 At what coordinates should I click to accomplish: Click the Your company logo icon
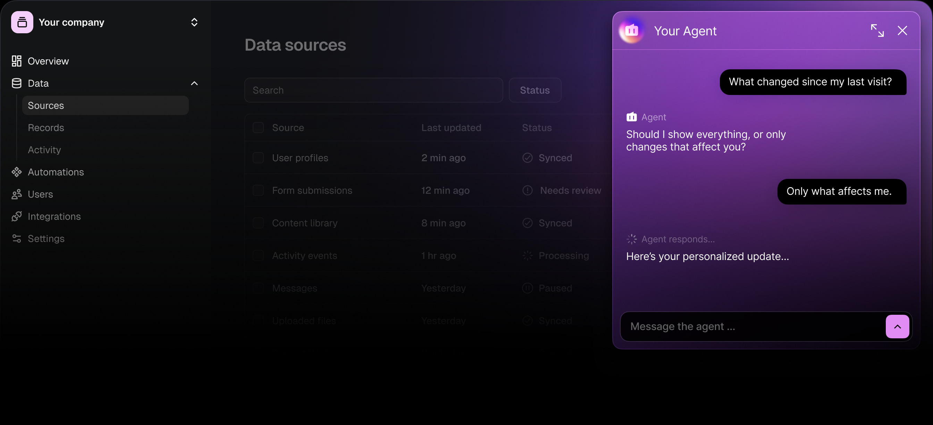(22, 22)
